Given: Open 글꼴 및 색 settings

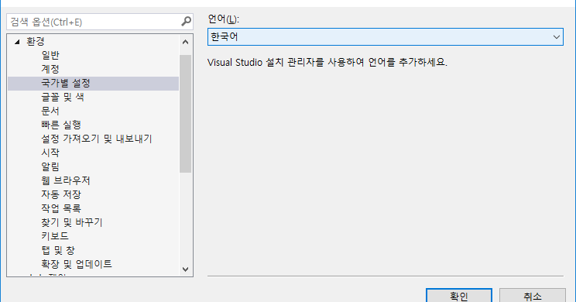Looking at the screenshot, I should click(63, 97).
